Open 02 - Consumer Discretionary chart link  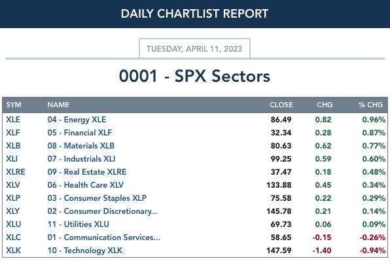[x=103, y=211]
